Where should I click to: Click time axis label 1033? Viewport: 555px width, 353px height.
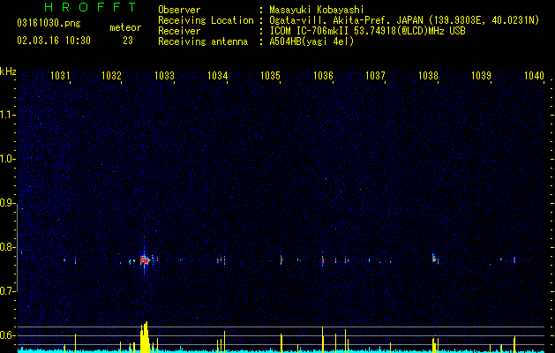click(x=165, y=76)
